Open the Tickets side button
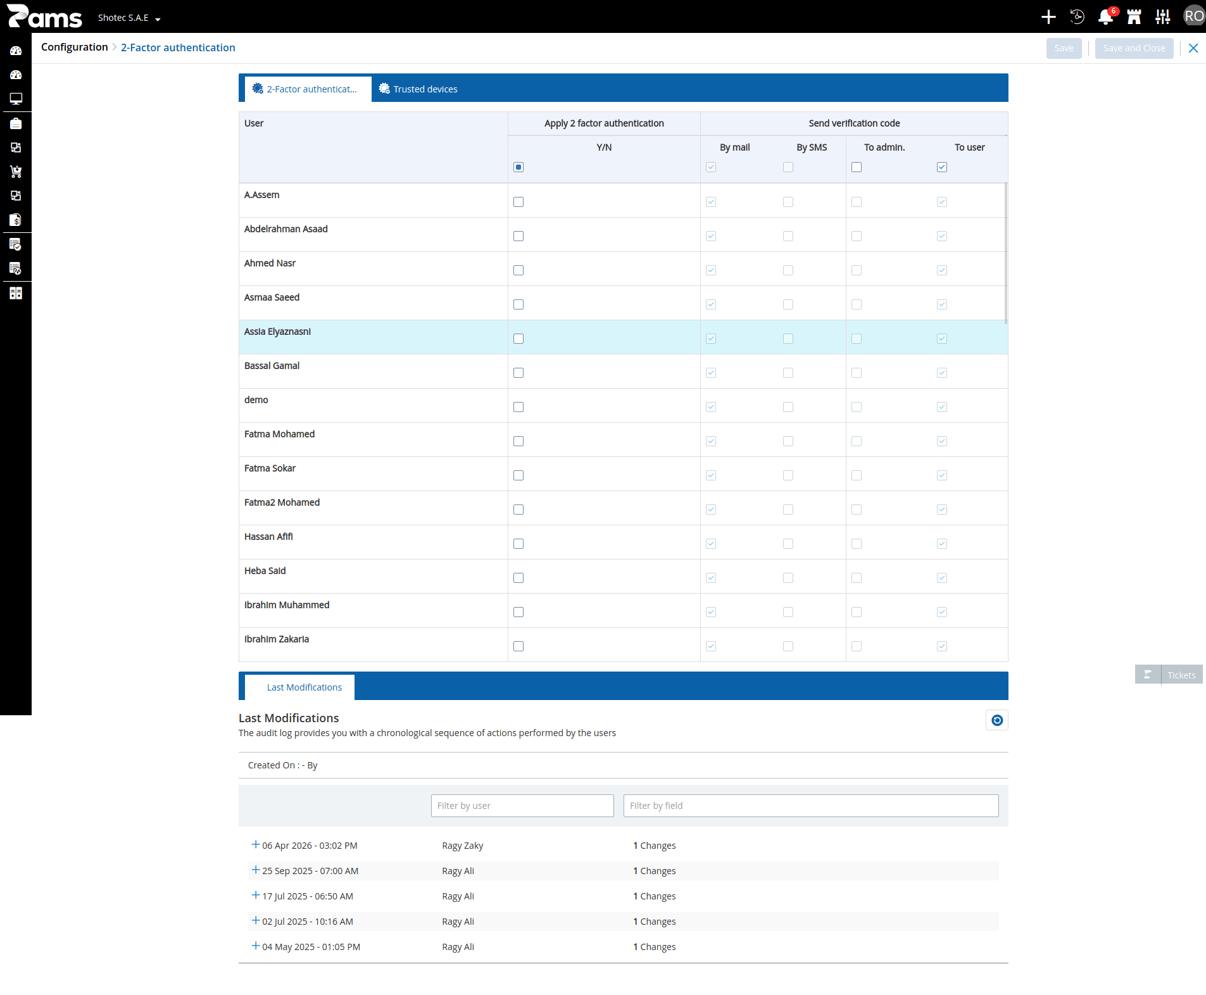 coord(1169,675)
